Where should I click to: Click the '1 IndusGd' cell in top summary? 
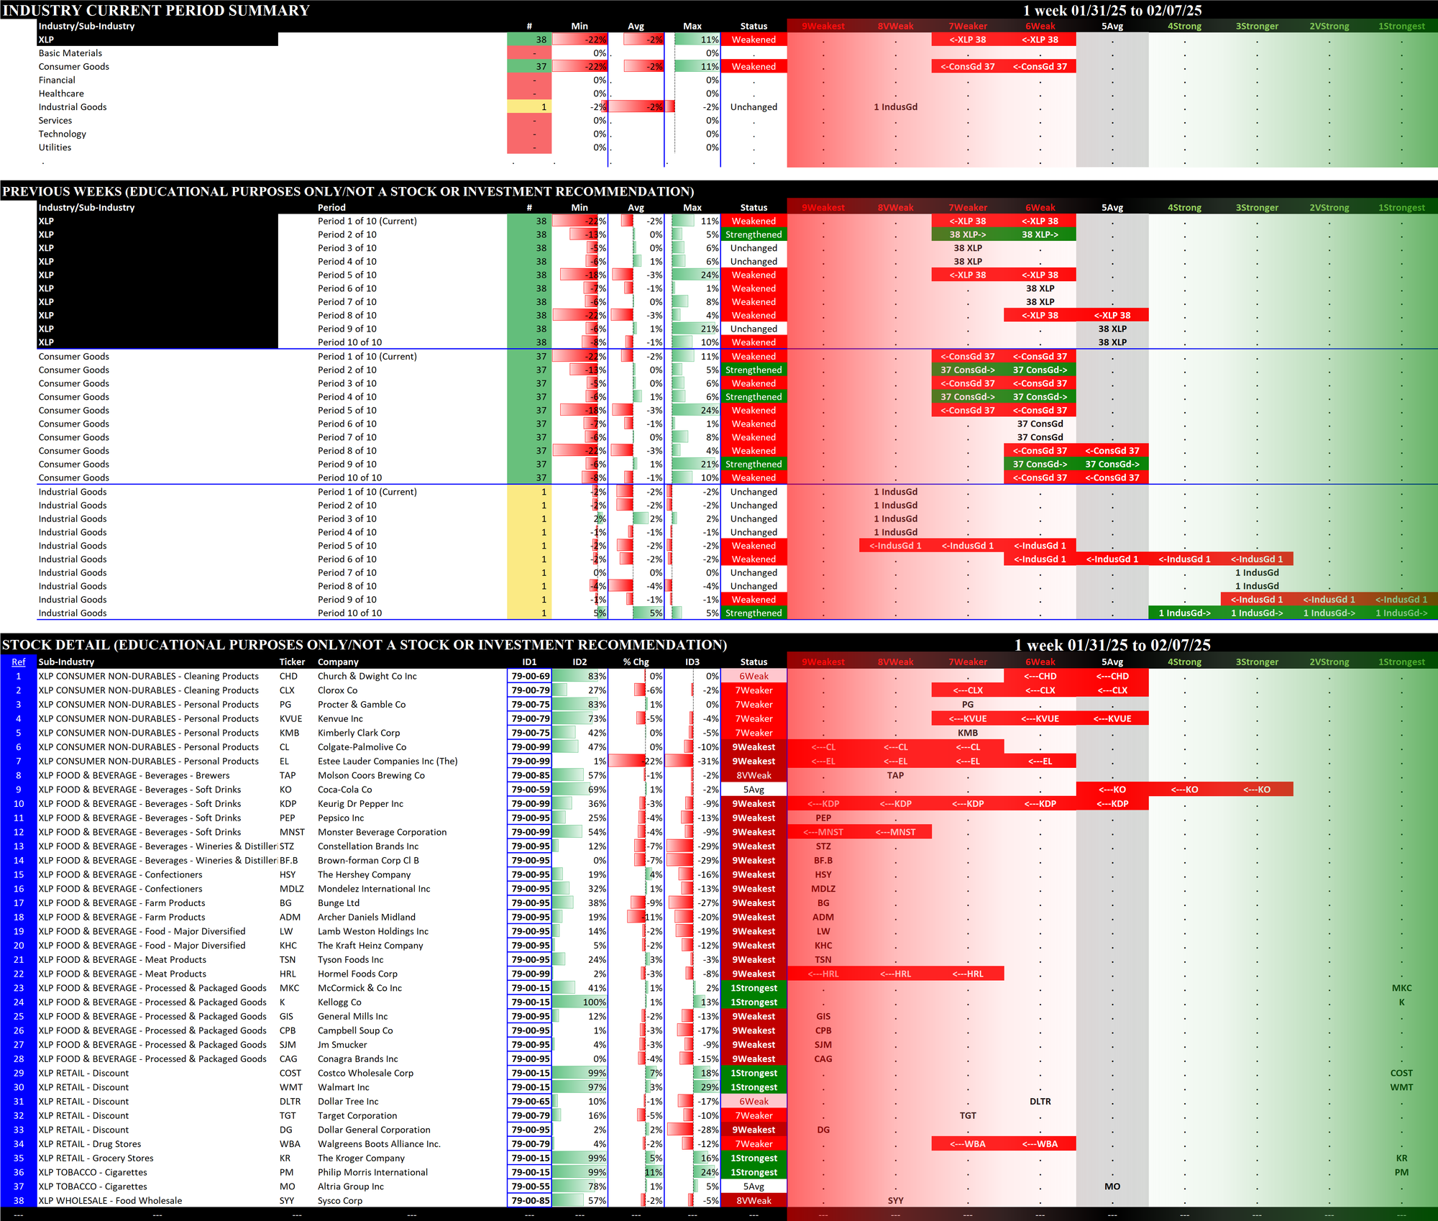tap(895, 107)
